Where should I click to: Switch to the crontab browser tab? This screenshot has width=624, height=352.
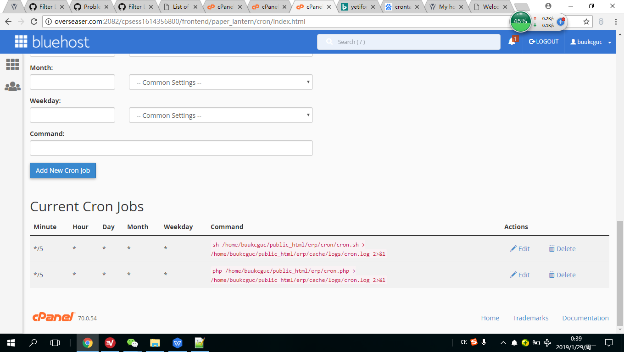pyautogui.click(x=403, y=7)
